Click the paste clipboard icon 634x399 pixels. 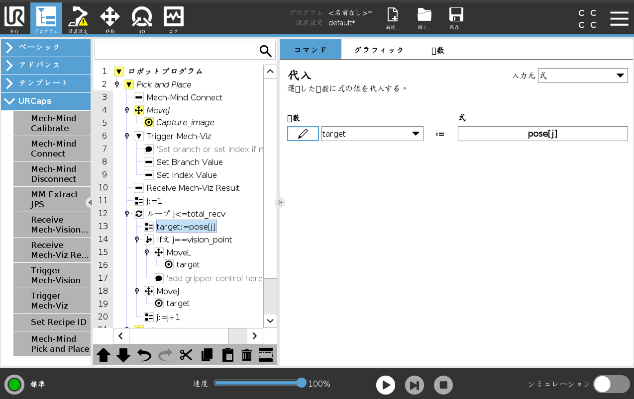227,355
